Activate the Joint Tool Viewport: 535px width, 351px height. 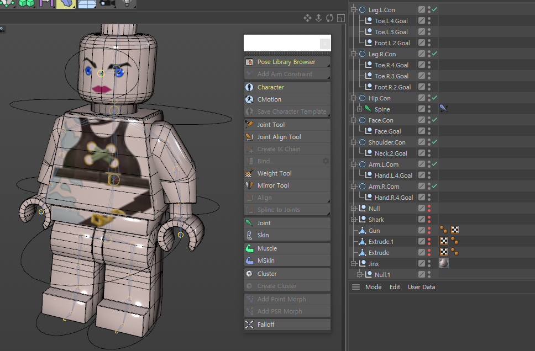click(287, 125)
